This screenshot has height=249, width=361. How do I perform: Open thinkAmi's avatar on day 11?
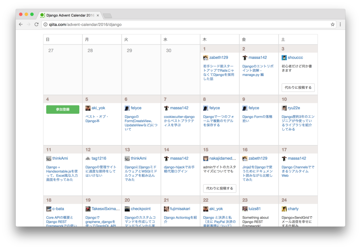point(49,158)
